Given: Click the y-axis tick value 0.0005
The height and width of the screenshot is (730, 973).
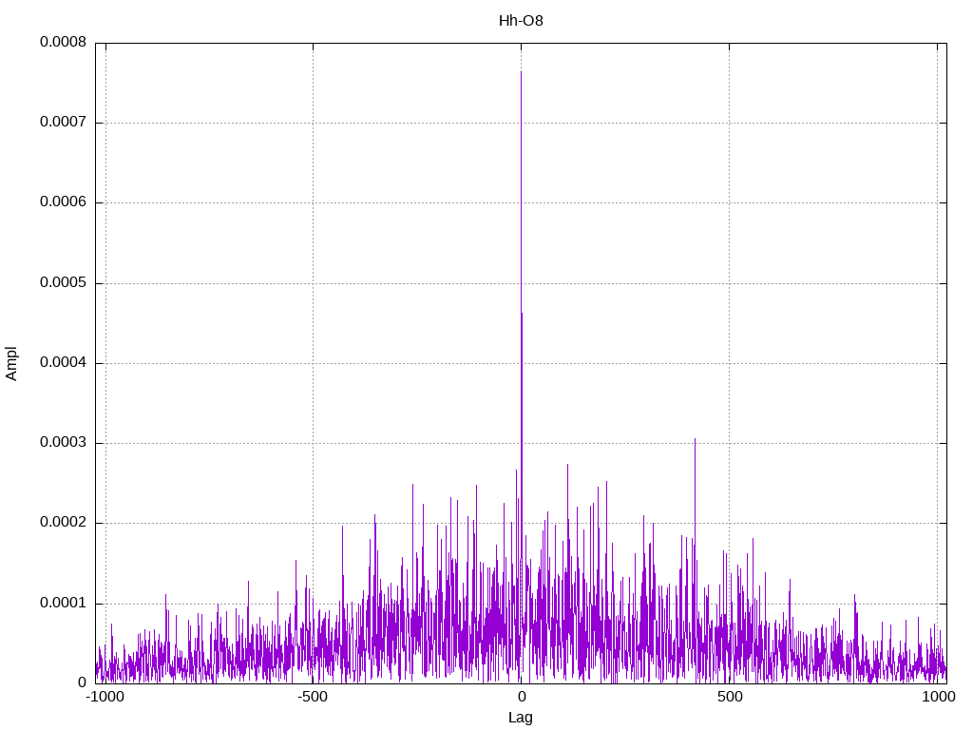Looking at the screenshot, I should coord(64,283).
